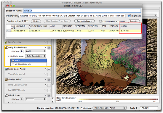Click the Daily Fire Perimeter layer icon
Image resolution: width=163 pixels, height=113 pixels.
[6, 48]
